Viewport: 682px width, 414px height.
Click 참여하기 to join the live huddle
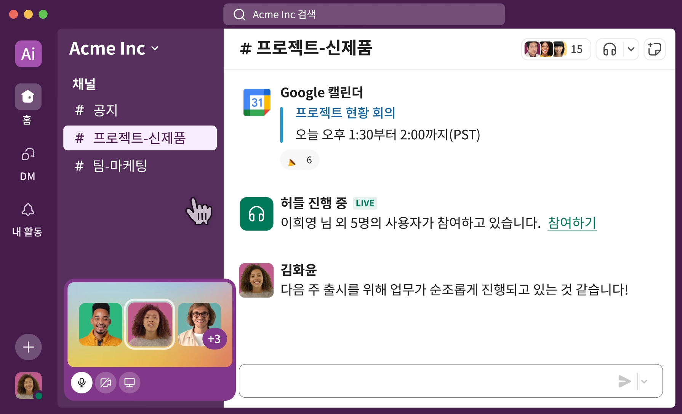coord(572,224)
